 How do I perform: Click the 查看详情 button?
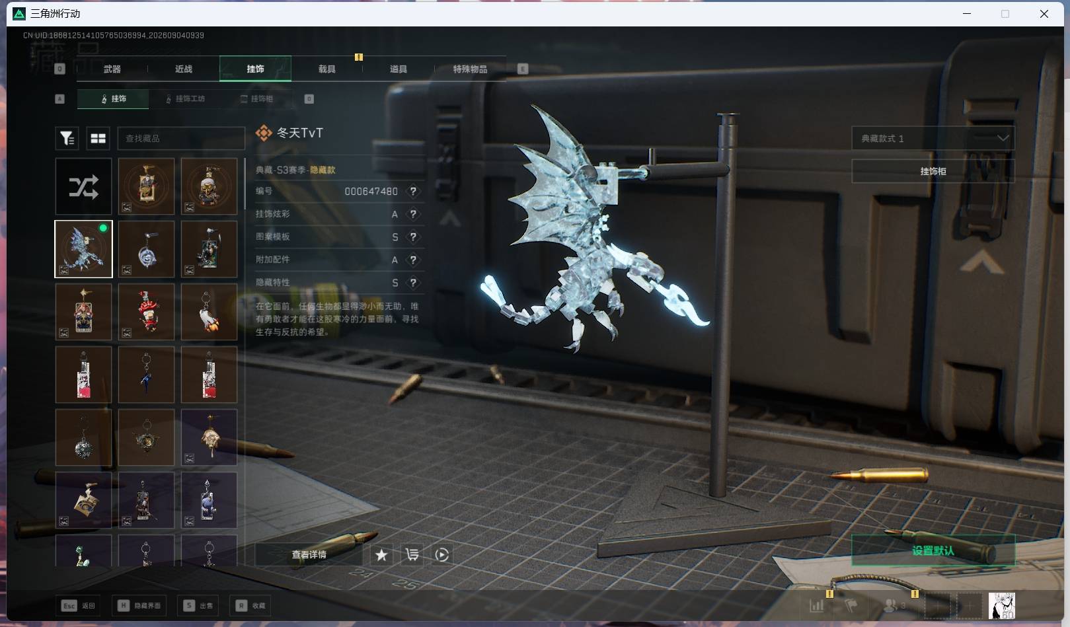pyautogui.click(x=309, y=555)
